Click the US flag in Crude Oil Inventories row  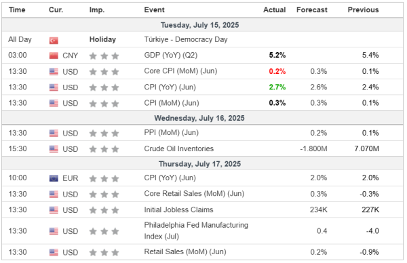[54, 149]
